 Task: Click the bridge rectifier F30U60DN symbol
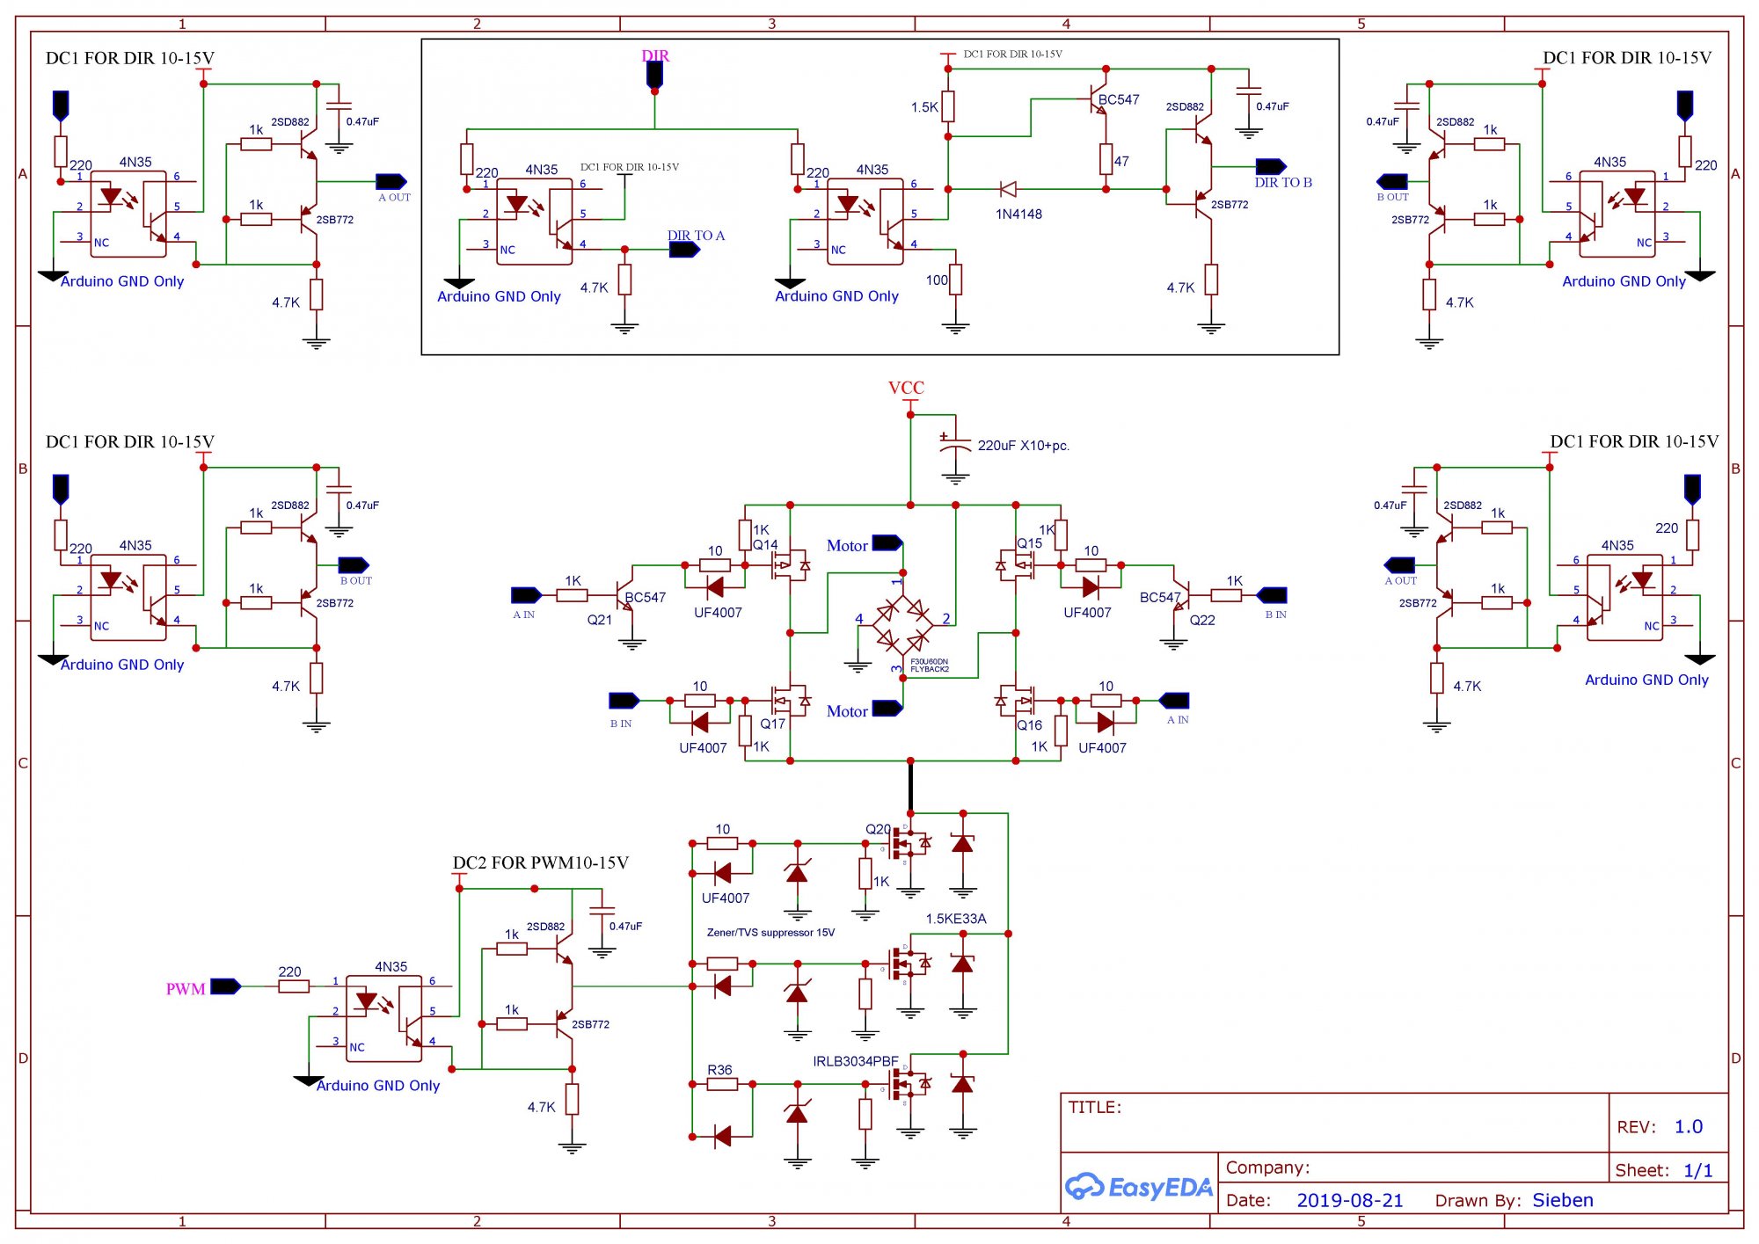[x=902, y=624]
